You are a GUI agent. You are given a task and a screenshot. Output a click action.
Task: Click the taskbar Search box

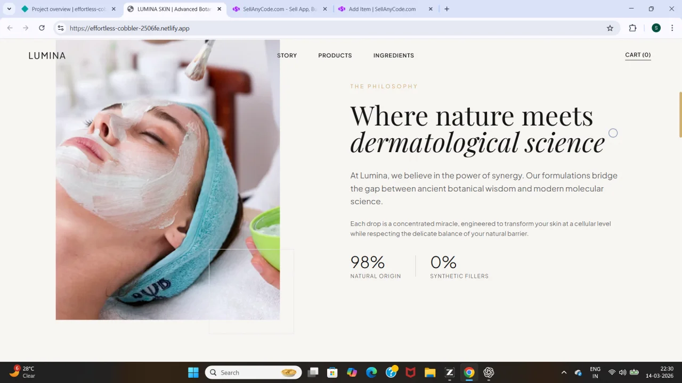pyautogui.click(x=254, y=372)
